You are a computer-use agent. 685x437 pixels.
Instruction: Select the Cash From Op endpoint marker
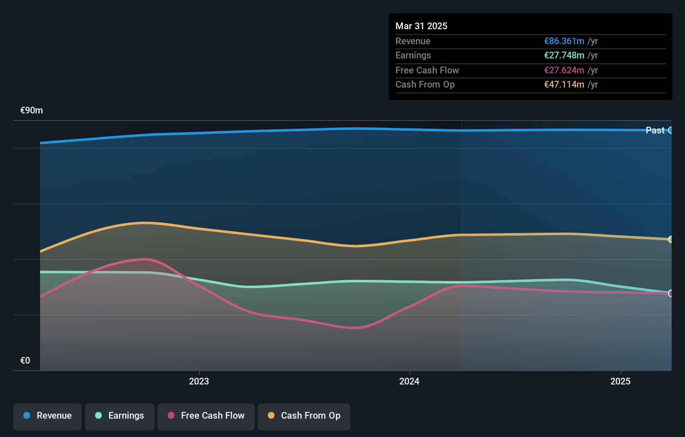click(670, 239)
